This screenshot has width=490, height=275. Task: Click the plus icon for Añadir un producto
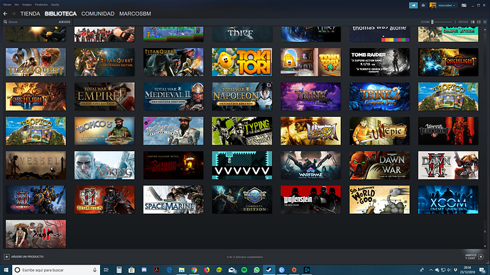(6, 257)
